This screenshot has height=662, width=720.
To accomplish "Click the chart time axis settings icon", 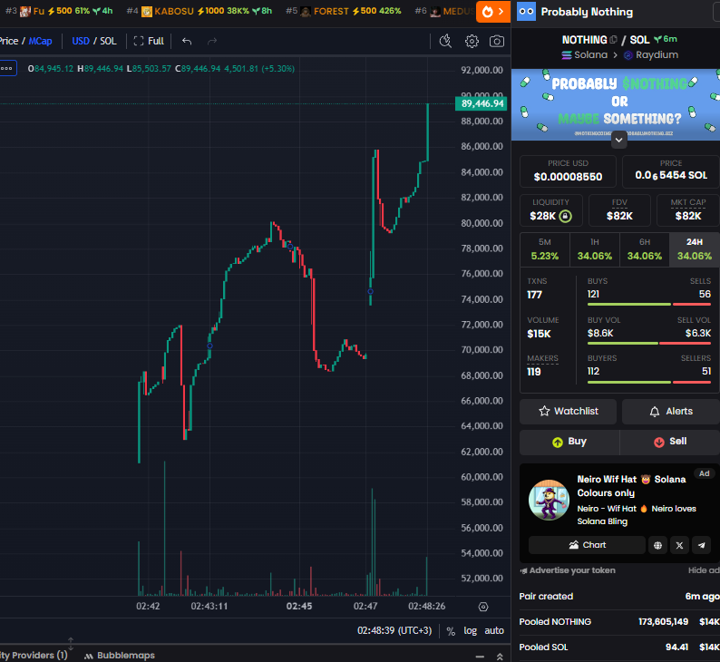I will (483, 607).
